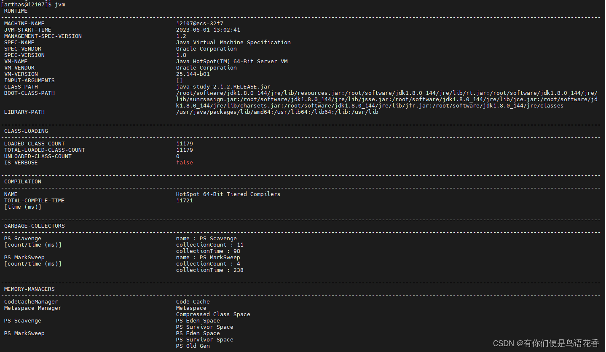Select the MEMORY-MANAGERS section header

click(x=29, y=289)
